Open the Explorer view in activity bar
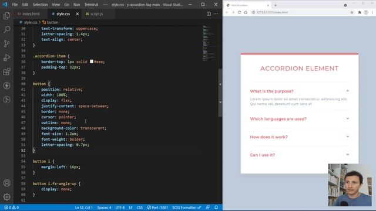The height and width of the screenshot is (211, 376). pos(6,16)
